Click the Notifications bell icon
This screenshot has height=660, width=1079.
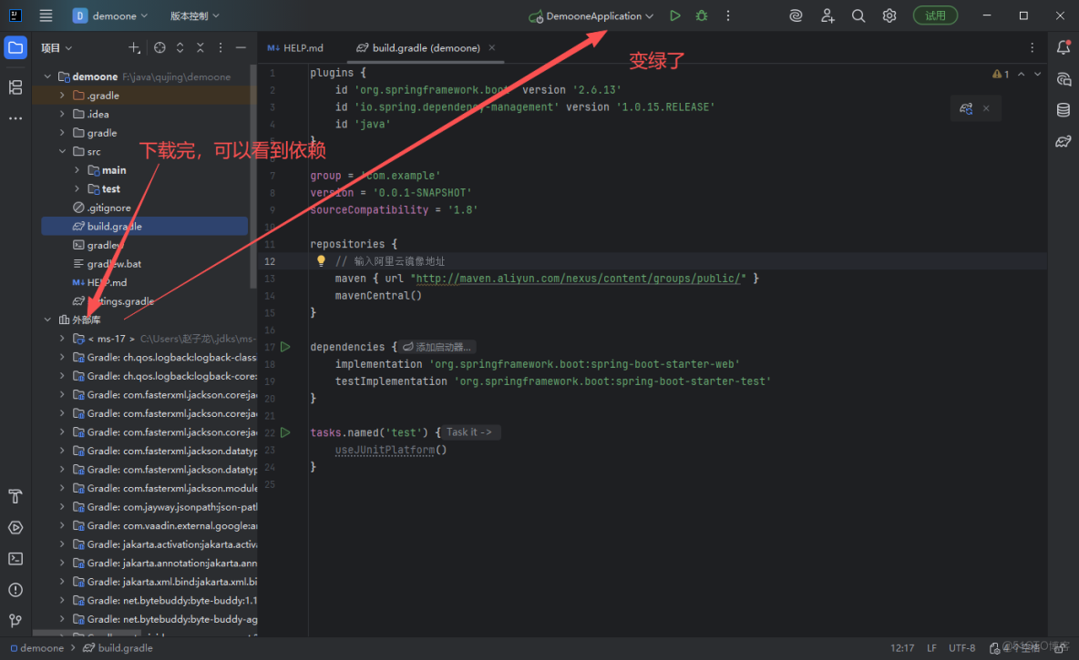tap(1063, 46)
